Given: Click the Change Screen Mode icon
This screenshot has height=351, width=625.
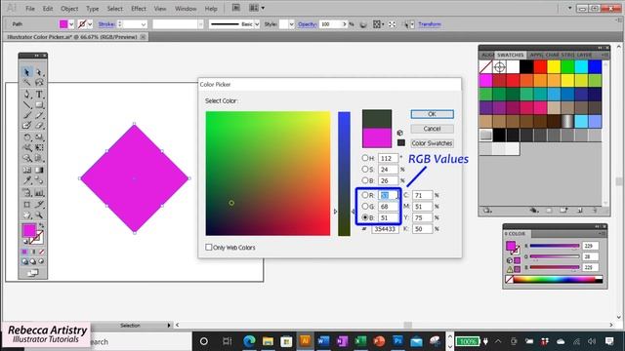Looking at the screenshot, I should (32, 273).
